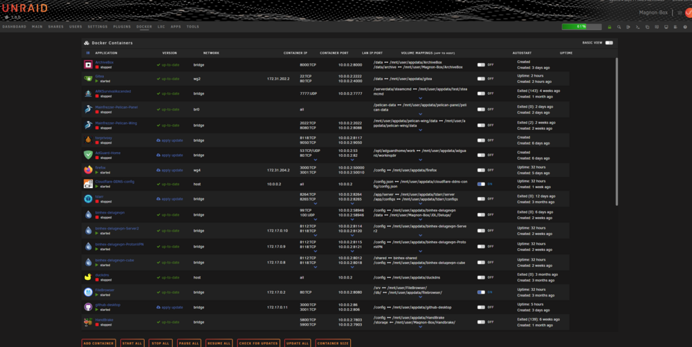
Task: Click the binhex-delugevpn droplet icon
Action: pyautogui.click(x=89, y=215)
